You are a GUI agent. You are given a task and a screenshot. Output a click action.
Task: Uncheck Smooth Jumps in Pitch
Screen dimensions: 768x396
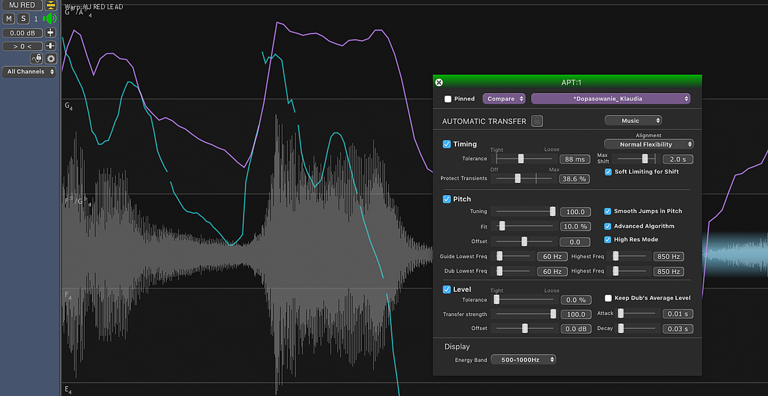[x=608, y=211]
